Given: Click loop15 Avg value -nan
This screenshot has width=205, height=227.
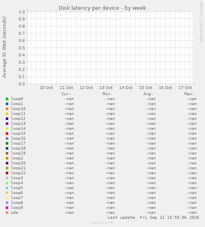Looking at the screenshot, I should 151,133.
